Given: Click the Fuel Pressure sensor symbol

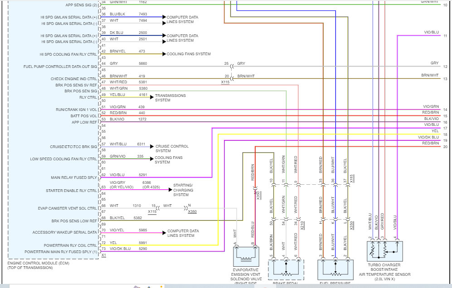Looking at the screenshot, I should click(335, 269).
